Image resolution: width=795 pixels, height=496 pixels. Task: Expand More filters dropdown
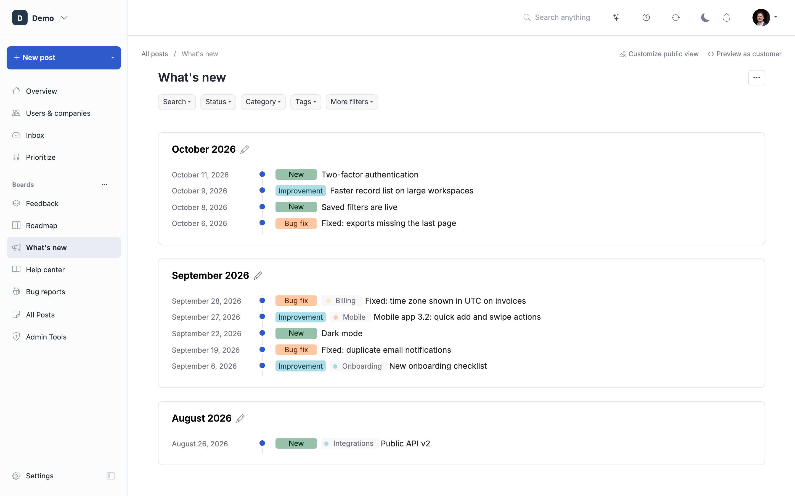click(351, 102)
